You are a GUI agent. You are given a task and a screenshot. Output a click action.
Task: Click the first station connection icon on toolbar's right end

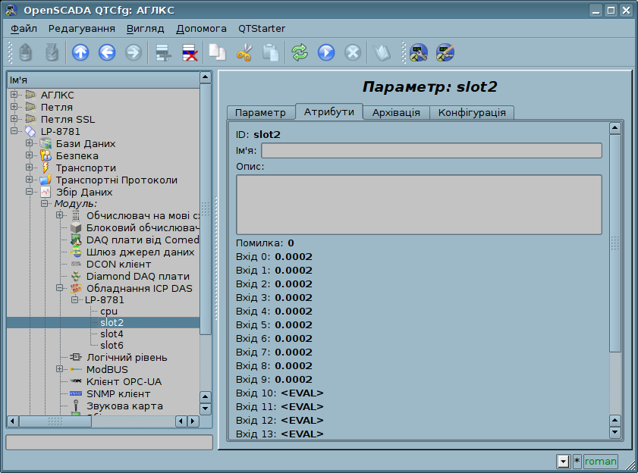418,53
